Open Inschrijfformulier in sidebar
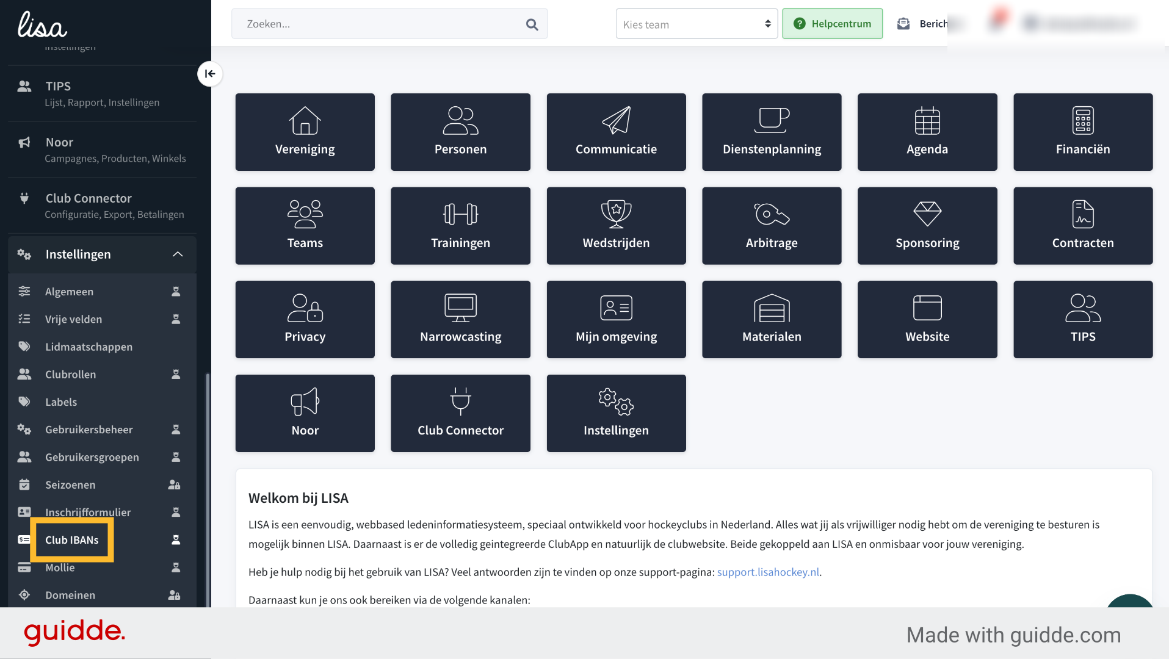 103,512
